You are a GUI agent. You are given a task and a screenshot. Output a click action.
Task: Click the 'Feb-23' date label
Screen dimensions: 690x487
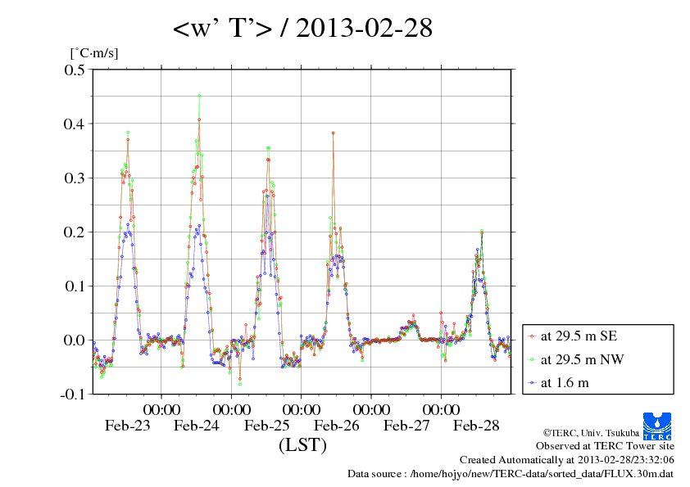pyautogui.click(x=127, y=426)
